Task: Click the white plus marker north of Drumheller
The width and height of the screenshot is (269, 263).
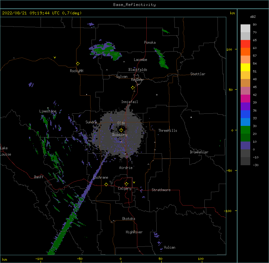Action: (x=191, y=117)
